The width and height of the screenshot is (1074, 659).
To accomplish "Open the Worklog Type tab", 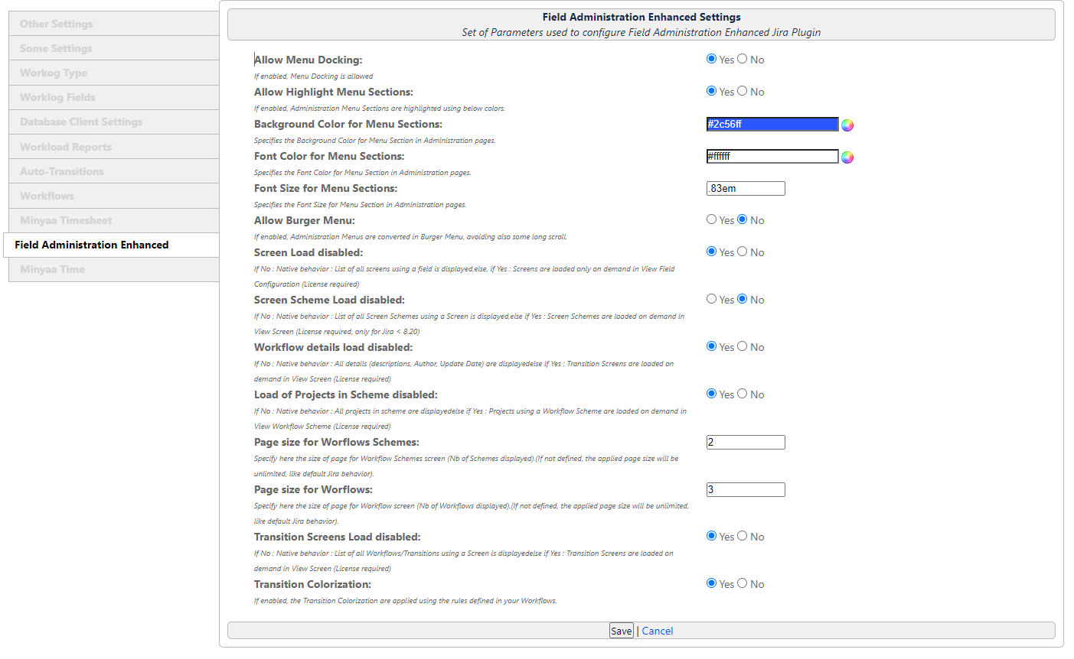I will pyautogui.click(x=113, y=73).
